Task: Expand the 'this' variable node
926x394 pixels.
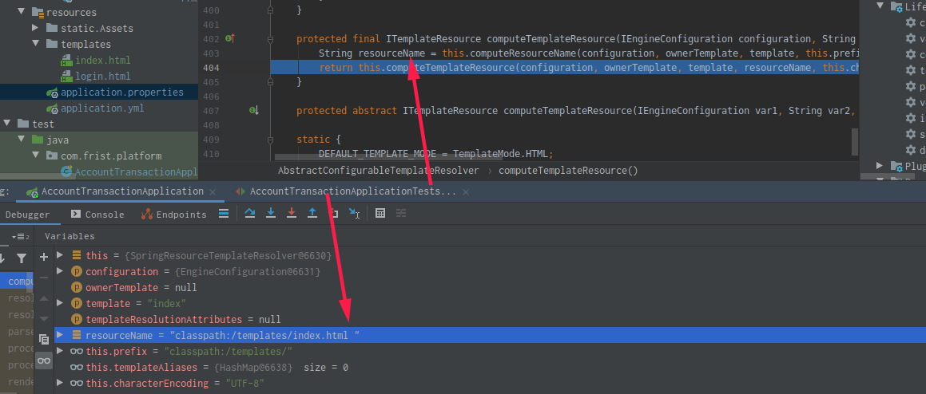Action: click(59, 255)
